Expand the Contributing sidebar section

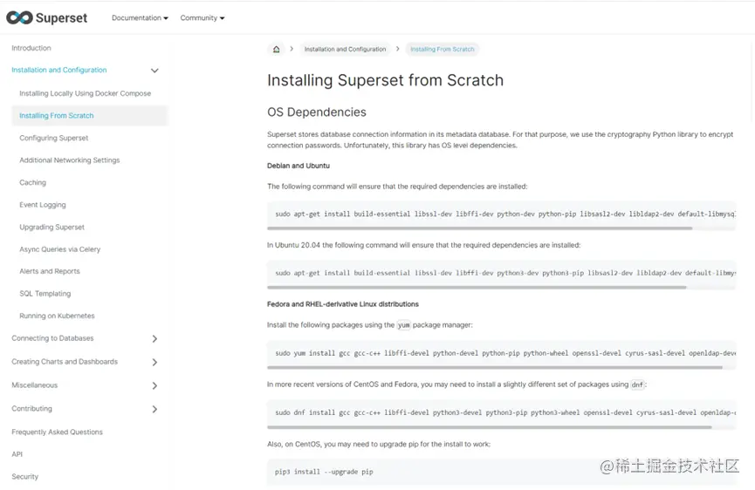(x=154, y=409)
